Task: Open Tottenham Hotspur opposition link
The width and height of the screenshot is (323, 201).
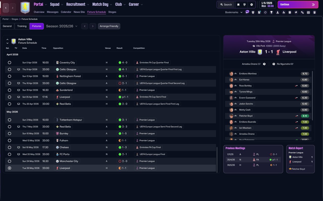Action: click(x=69, y=120)
